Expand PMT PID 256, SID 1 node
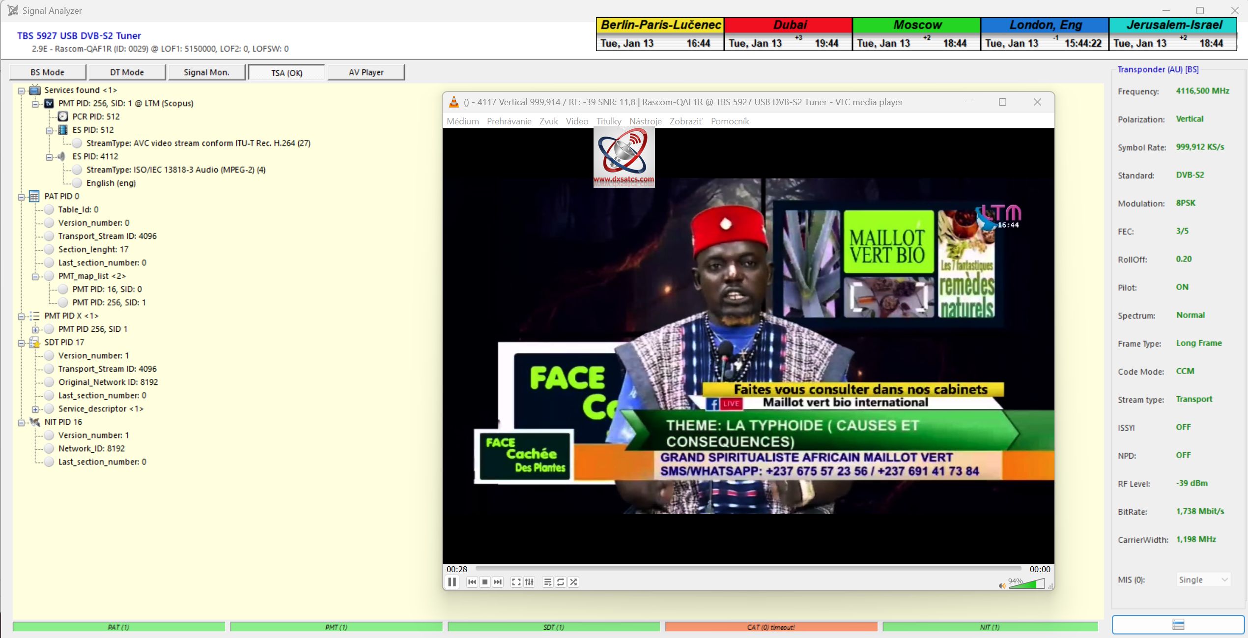1248x638 pixels. (x=35, y=330)
